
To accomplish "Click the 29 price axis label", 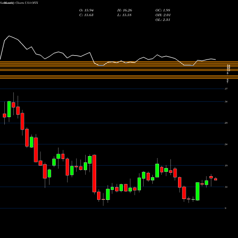I will (226, 123).
